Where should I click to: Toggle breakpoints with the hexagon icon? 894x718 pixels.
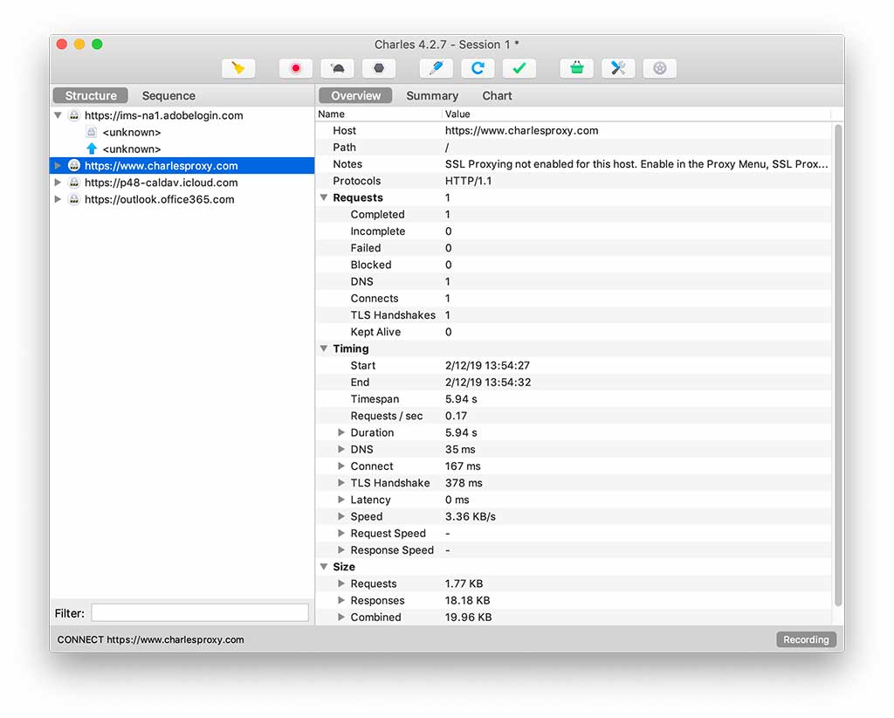[x=379, y=68]
